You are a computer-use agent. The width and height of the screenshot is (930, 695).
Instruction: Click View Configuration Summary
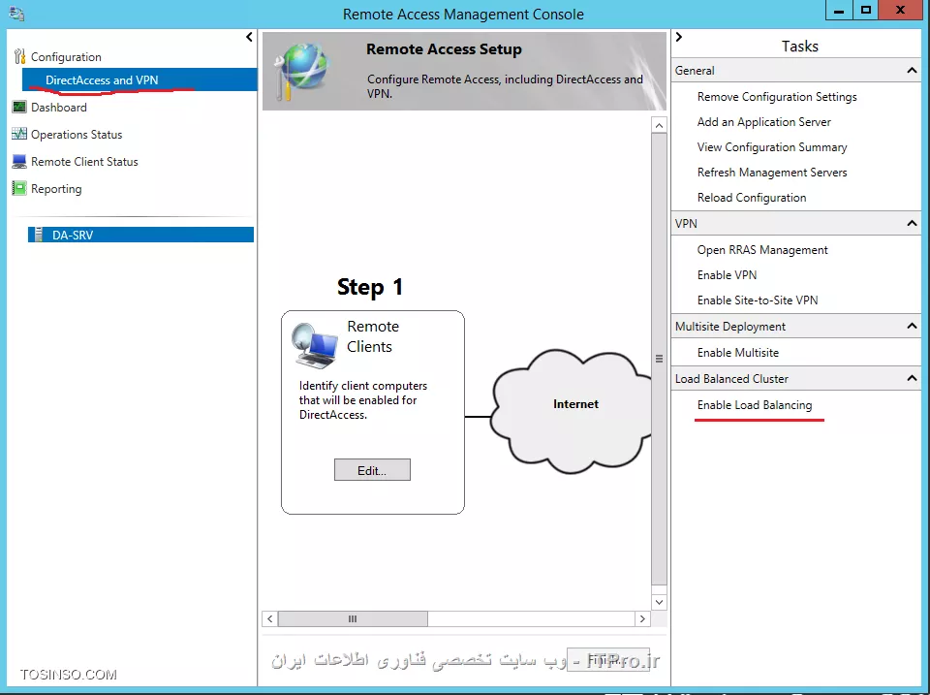pyautogui.click(x=772, y=147)
